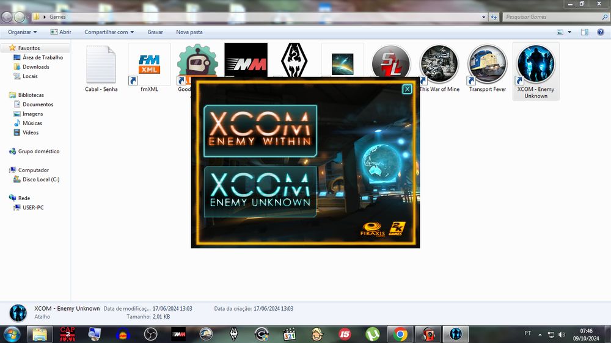
Task: Click the Tamanho value 2,01 KB
Action: 161,317
